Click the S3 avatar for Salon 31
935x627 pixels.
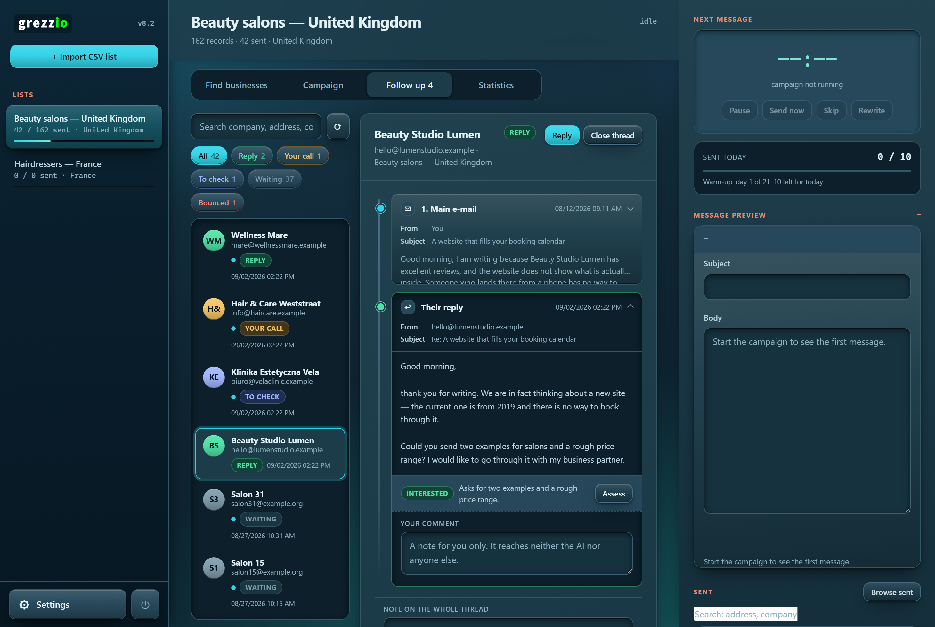tap(214, 499)
